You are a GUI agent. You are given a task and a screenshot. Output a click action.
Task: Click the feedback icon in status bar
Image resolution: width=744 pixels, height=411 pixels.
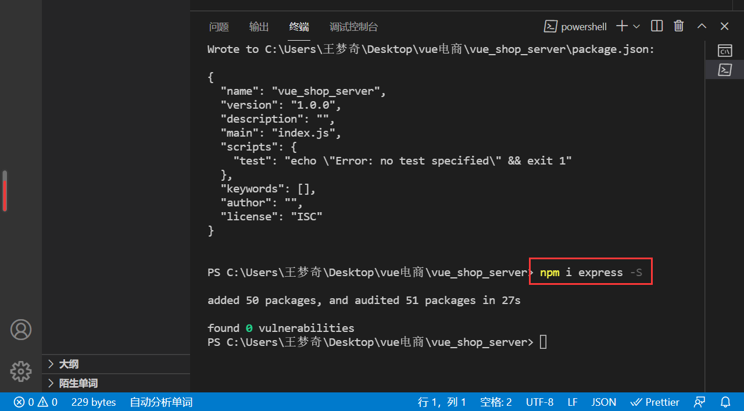(x=699, y=402)
